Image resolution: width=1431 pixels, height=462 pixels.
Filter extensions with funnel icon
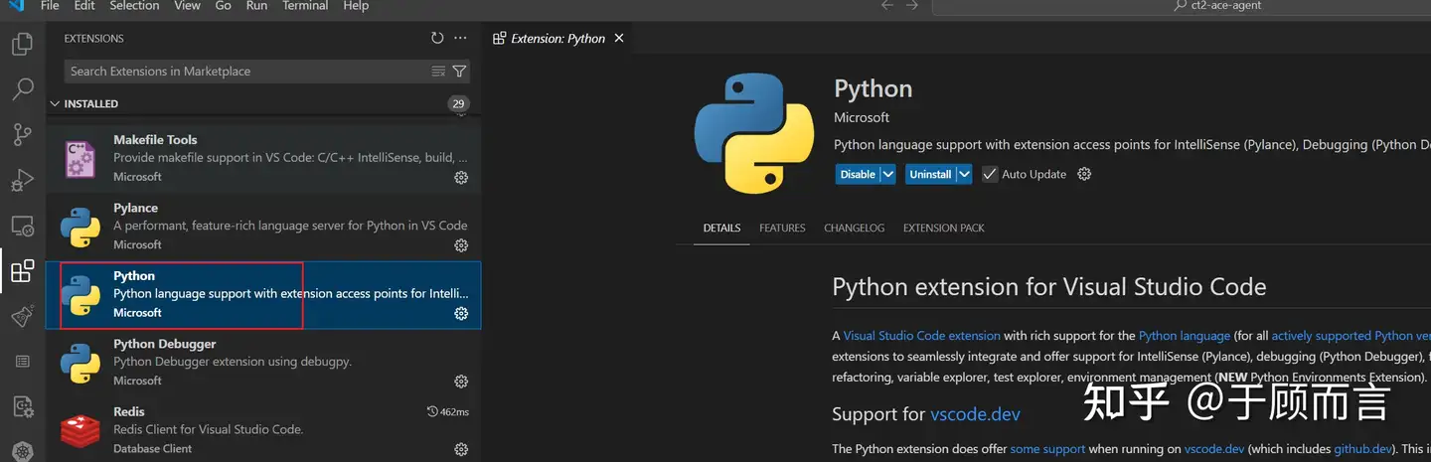(x=459, y=72)
